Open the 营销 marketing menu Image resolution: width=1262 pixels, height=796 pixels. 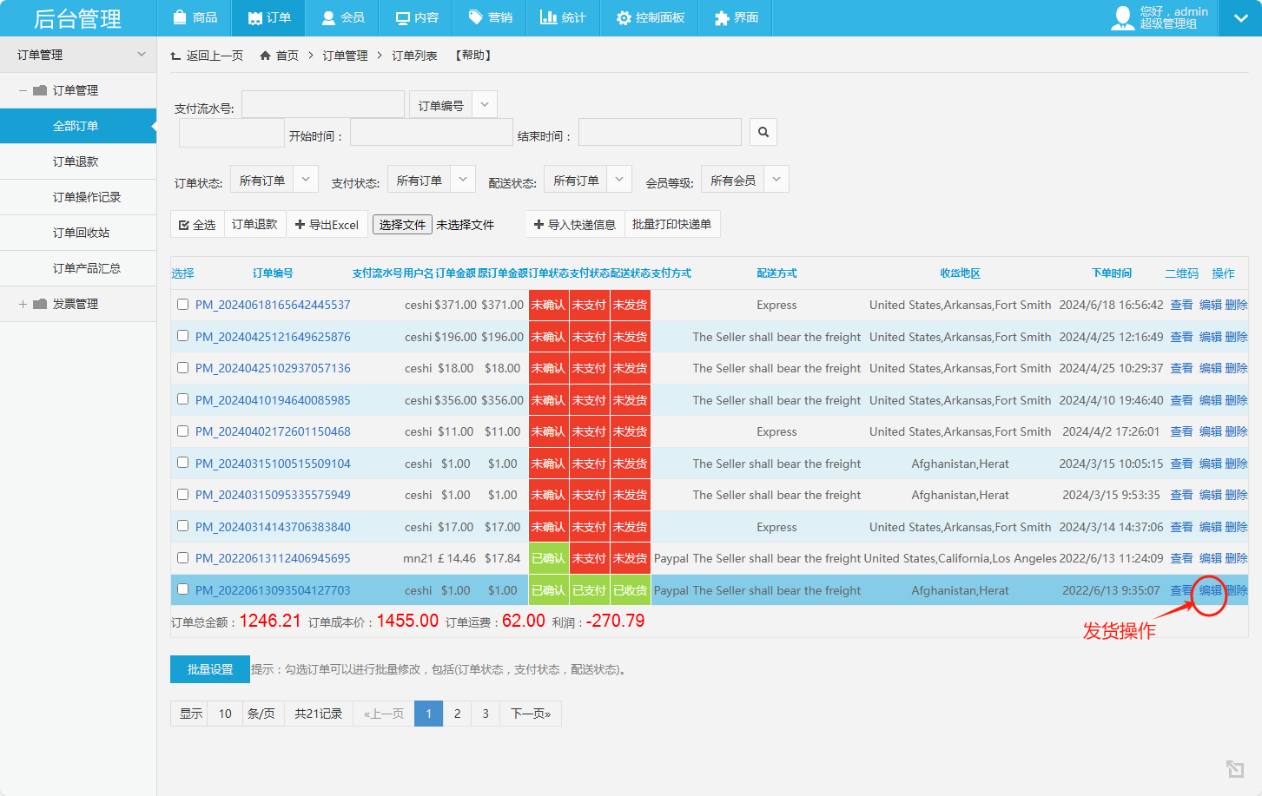490,17
